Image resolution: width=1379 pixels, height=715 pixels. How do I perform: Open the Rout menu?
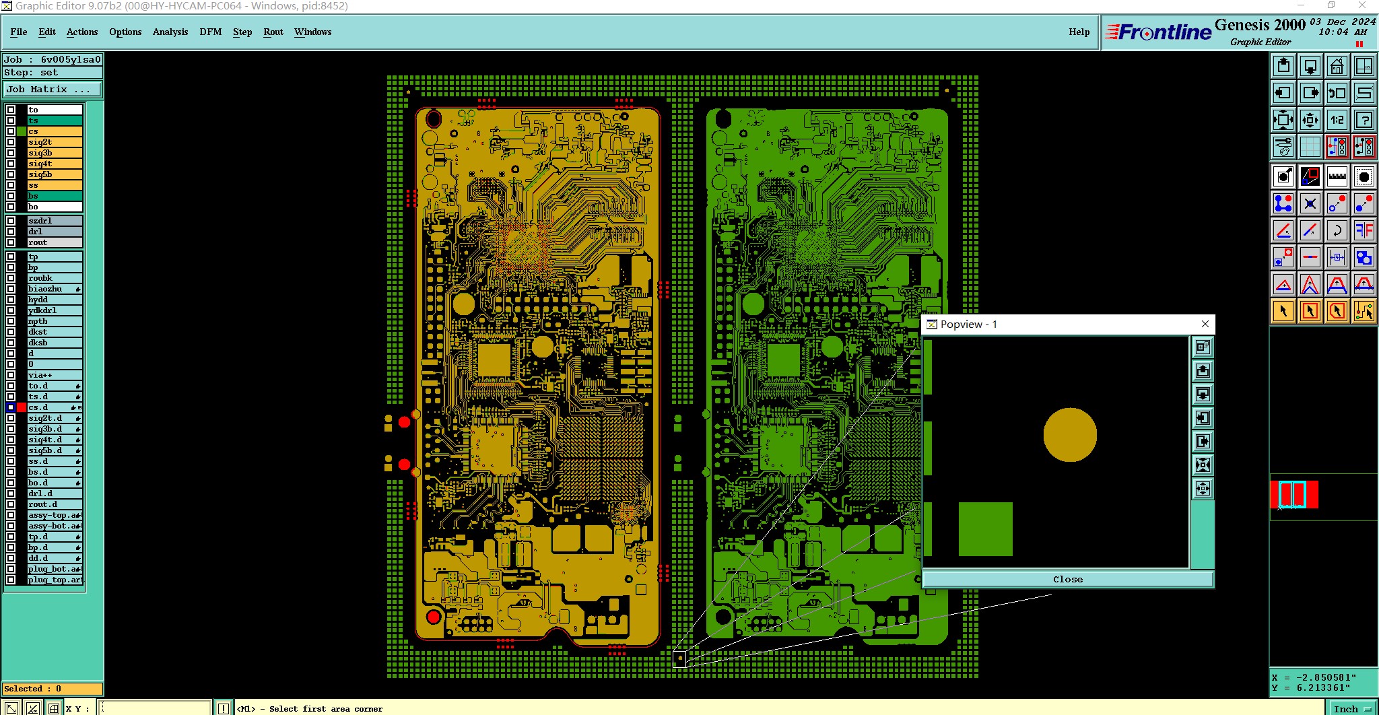click(273, 32)
